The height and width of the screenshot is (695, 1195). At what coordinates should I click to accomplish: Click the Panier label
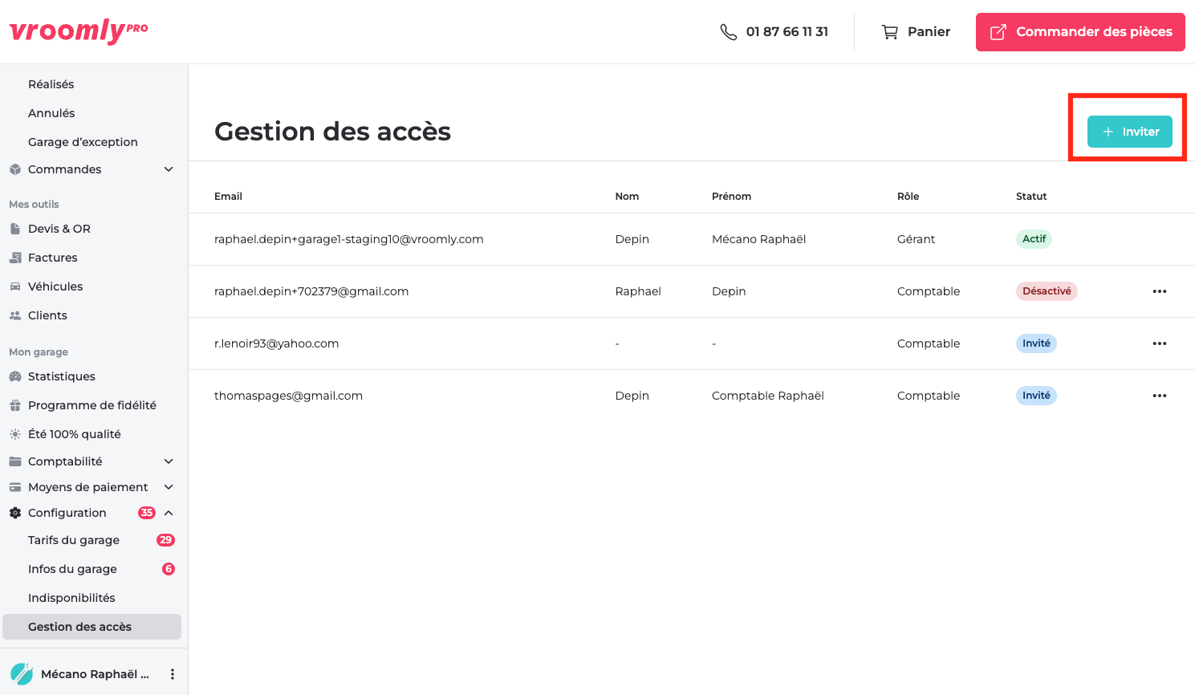tap(929, 32)
